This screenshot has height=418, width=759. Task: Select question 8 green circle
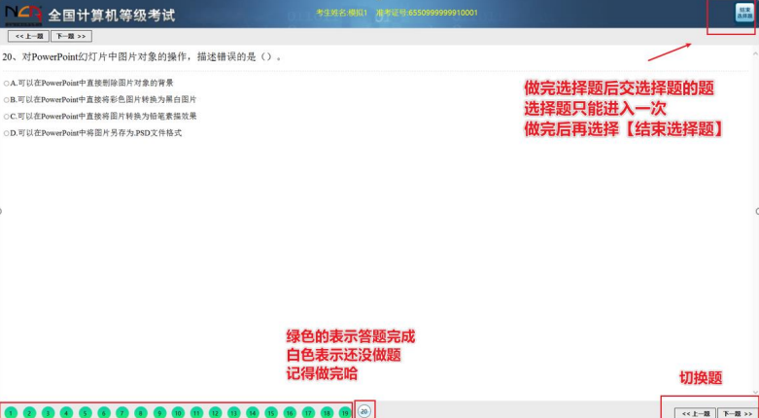[x=141, y=413]
